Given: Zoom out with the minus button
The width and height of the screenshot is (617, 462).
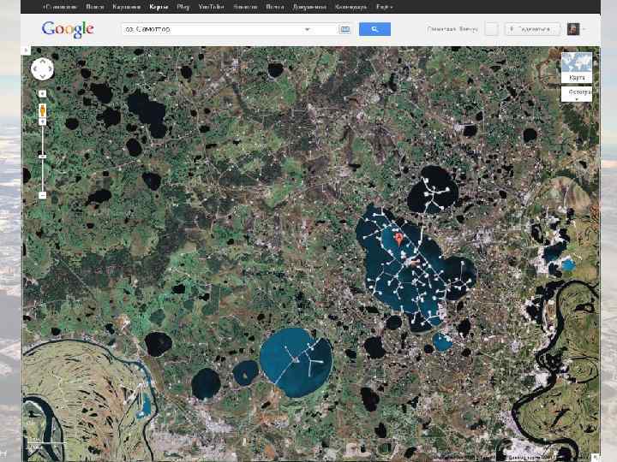Looking at the screenshot, I should click(x=43, y=195).
